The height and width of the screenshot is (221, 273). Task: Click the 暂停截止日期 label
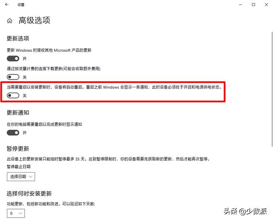click(x=19, y=167)
